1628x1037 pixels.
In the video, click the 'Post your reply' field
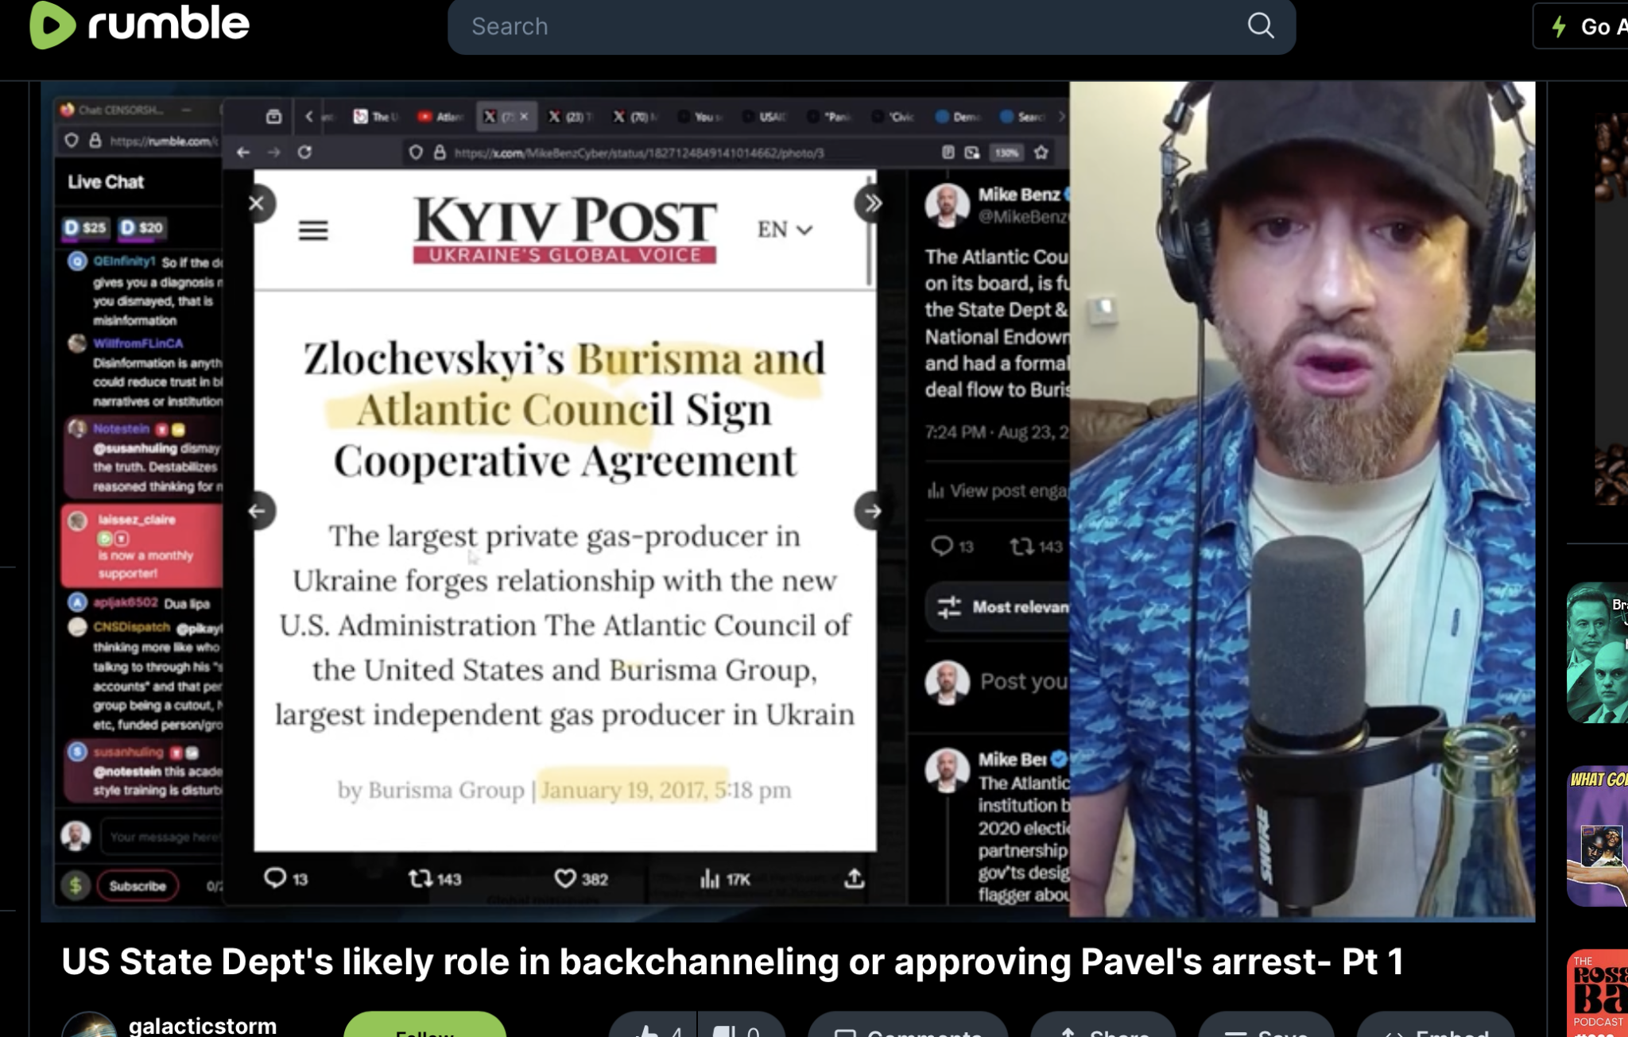point(1023,682)
